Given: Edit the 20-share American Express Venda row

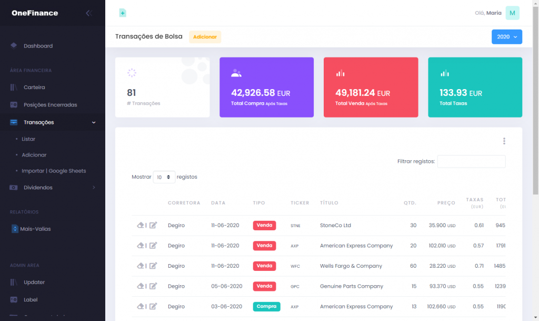Looking at the screenshot, I should coord(153,246).
